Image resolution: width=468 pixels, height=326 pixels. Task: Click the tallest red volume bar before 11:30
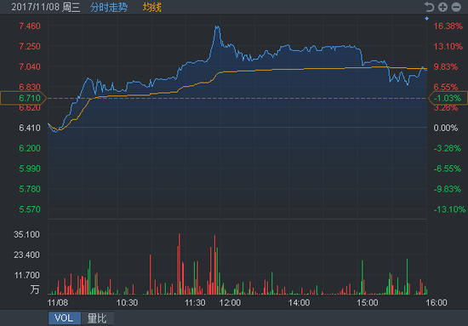pyautogui.click(x=180, y=264)
